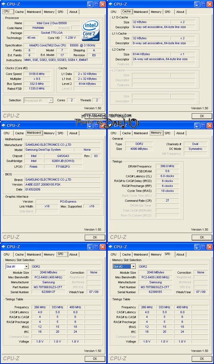This screenshot has width=214, height=364.
Task: Click the L2 Cache Size field '6144 KBytes'
Action: pyautogui.click(x=150, y=54)
